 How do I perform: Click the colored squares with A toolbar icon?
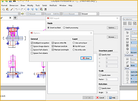41,9
